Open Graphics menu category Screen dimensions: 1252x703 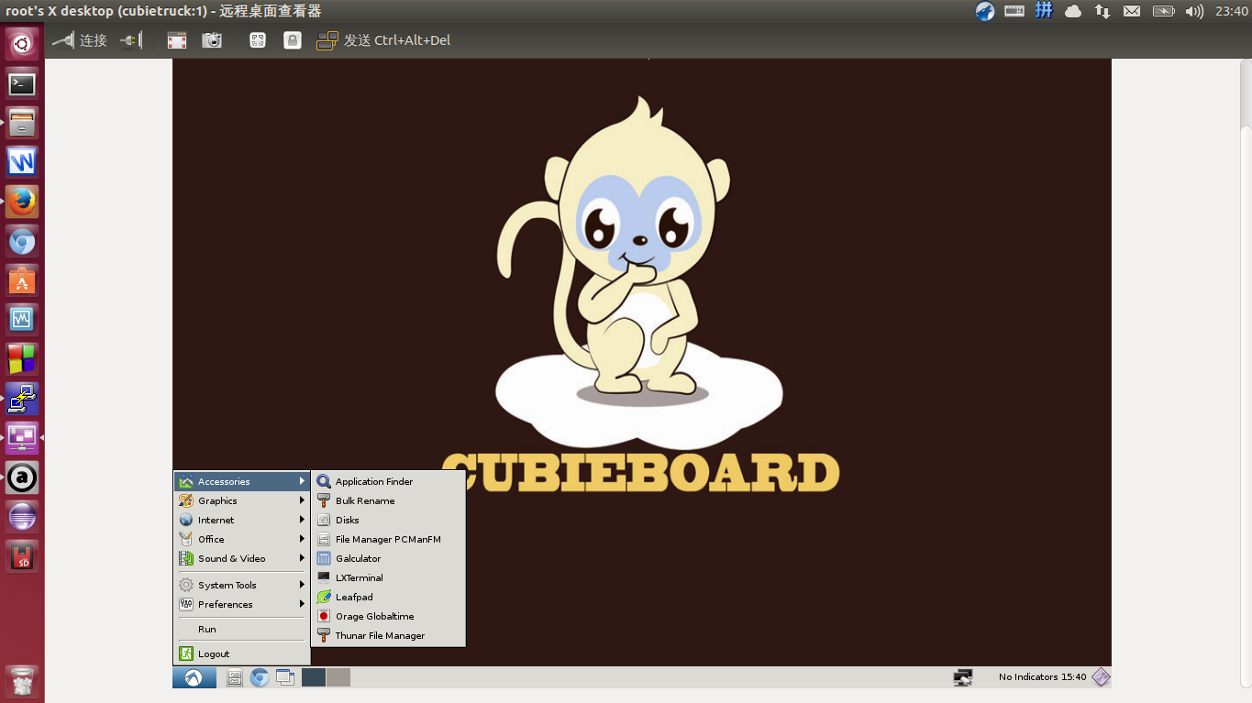pos(242,500)
